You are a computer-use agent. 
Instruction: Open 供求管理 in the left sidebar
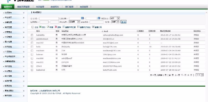[x=8, y=71]
